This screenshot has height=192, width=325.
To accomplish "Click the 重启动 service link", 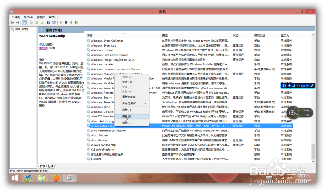I will (43, 48).
